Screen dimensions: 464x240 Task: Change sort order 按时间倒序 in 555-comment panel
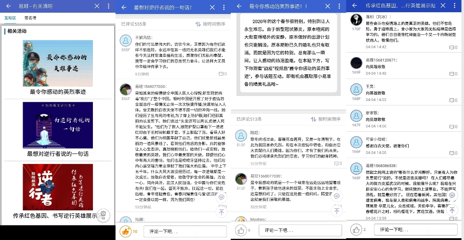(x=210, y=24)
